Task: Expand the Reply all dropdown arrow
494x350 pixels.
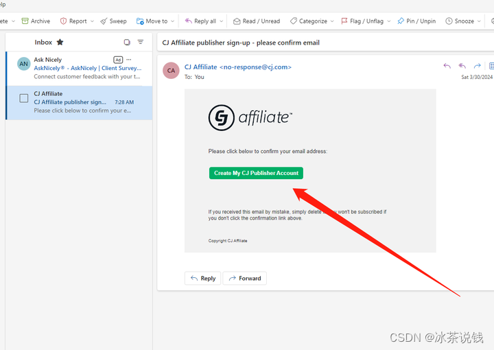Action: (x=222, y=21)
